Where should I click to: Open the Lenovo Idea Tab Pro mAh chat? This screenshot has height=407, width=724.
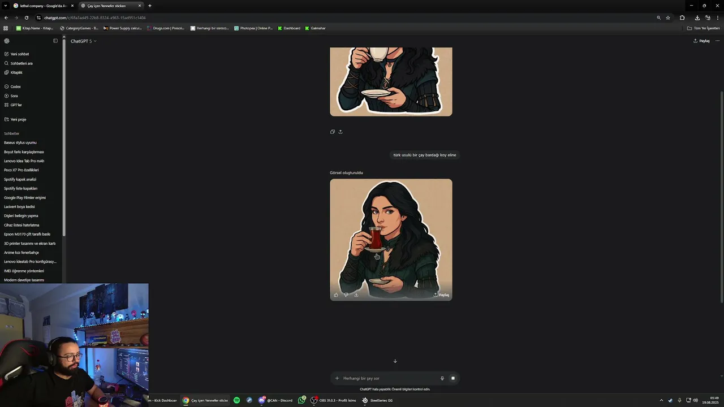pos(24,161)
